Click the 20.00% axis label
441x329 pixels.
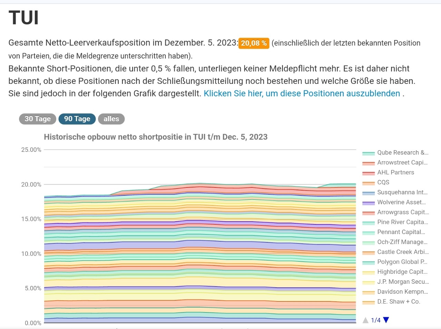point(31,185)
